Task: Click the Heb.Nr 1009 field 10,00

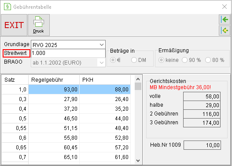Action: tap(202, 145)
